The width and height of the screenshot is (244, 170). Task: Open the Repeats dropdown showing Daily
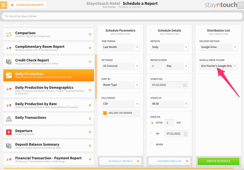(169, 47)
